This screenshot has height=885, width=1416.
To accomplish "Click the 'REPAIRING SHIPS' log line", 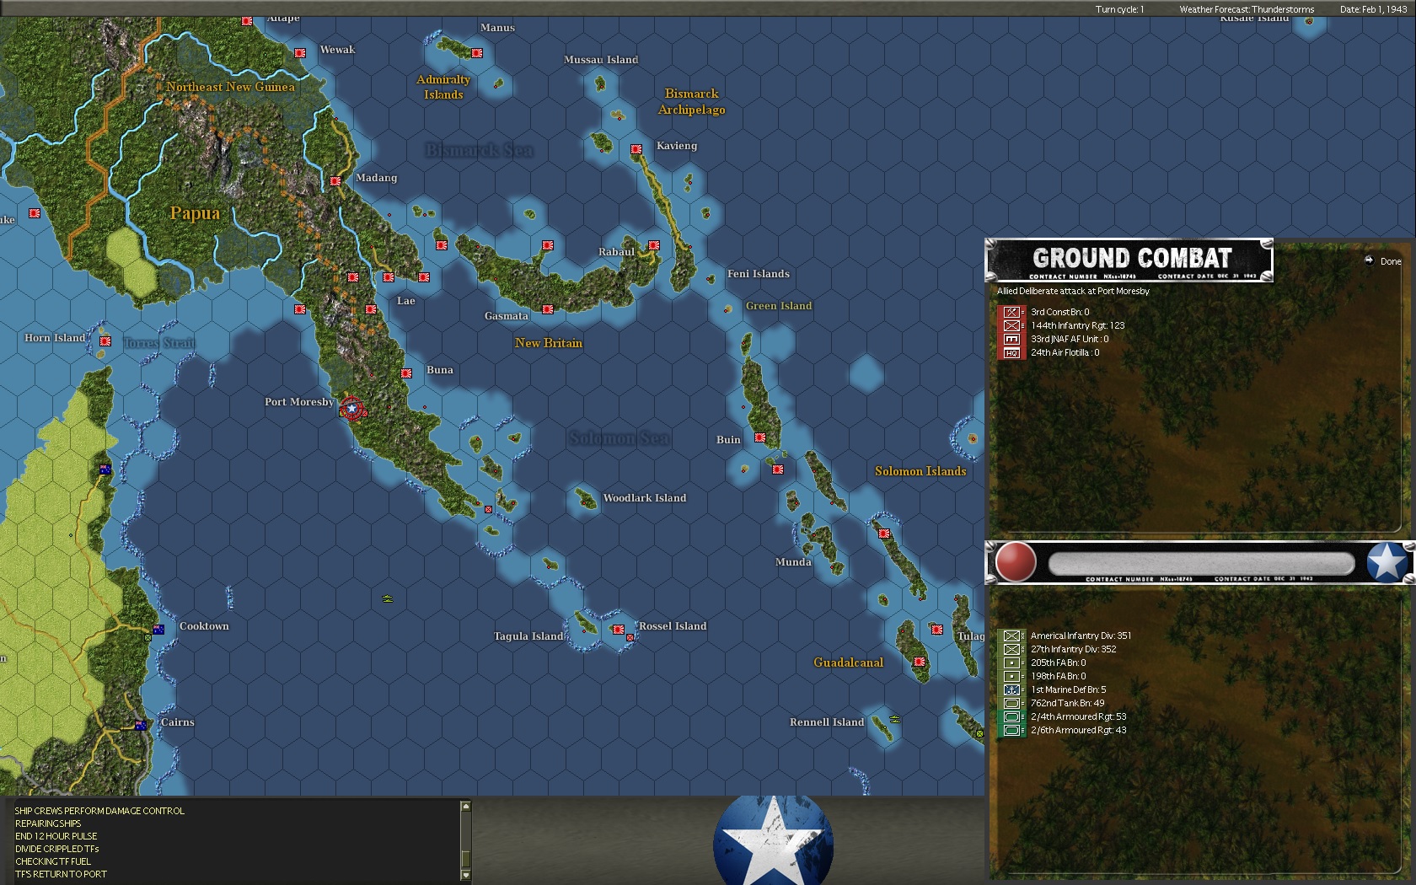I will coord(48,823).
